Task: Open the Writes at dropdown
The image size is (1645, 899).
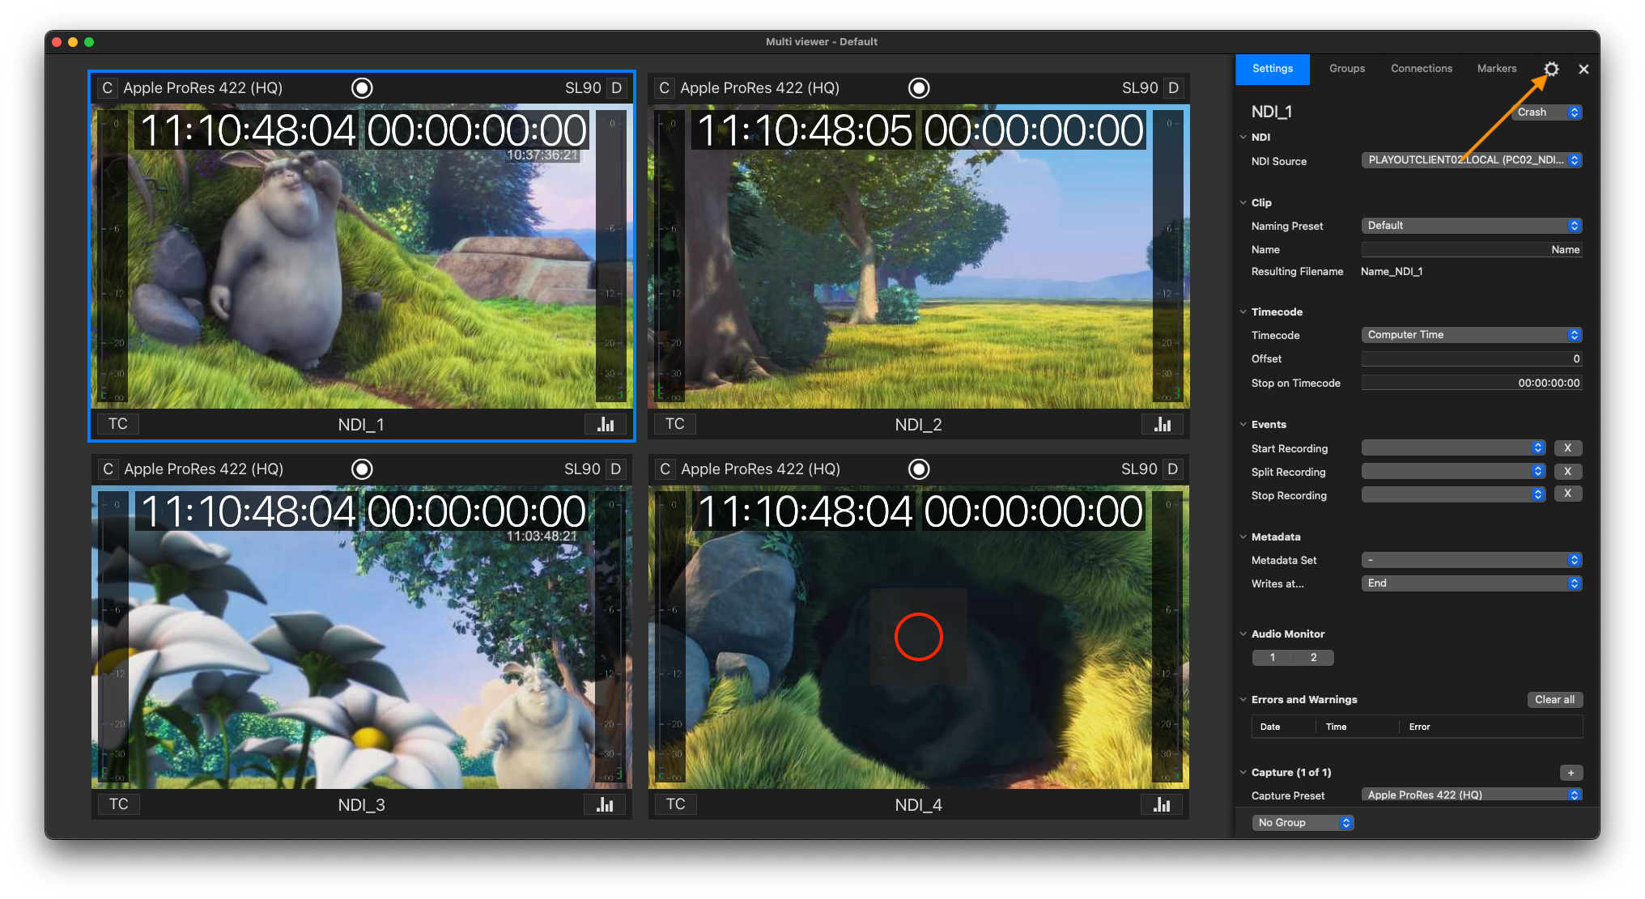Action: pos(1472,583)
